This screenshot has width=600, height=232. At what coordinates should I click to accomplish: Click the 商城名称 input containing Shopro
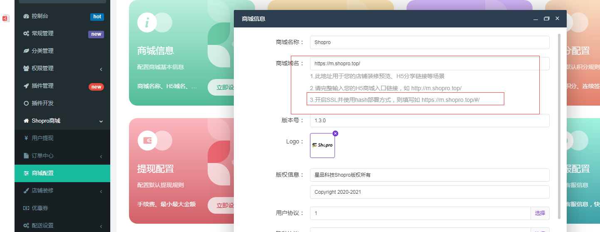point(430,42)
